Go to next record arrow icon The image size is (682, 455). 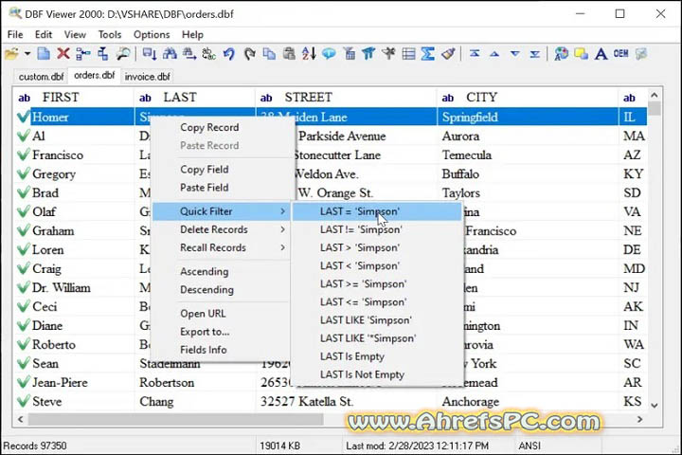(515, 54)
